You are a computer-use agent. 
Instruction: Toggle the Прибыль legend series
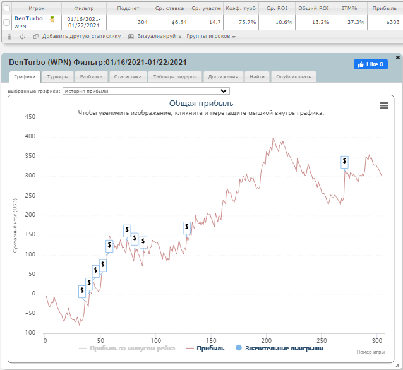205,349
